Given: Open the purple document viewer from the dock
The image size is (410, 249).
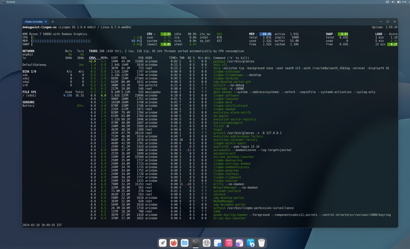Looking at the screenshot, I should [x=239, y=243].
